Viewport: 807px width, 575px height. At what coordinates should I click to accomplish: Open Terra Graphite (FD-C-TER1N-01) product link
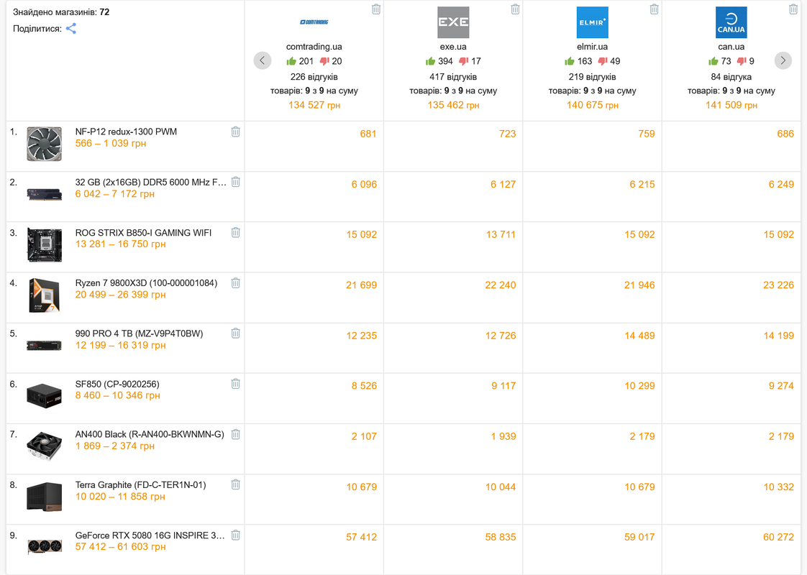point(140,485)
